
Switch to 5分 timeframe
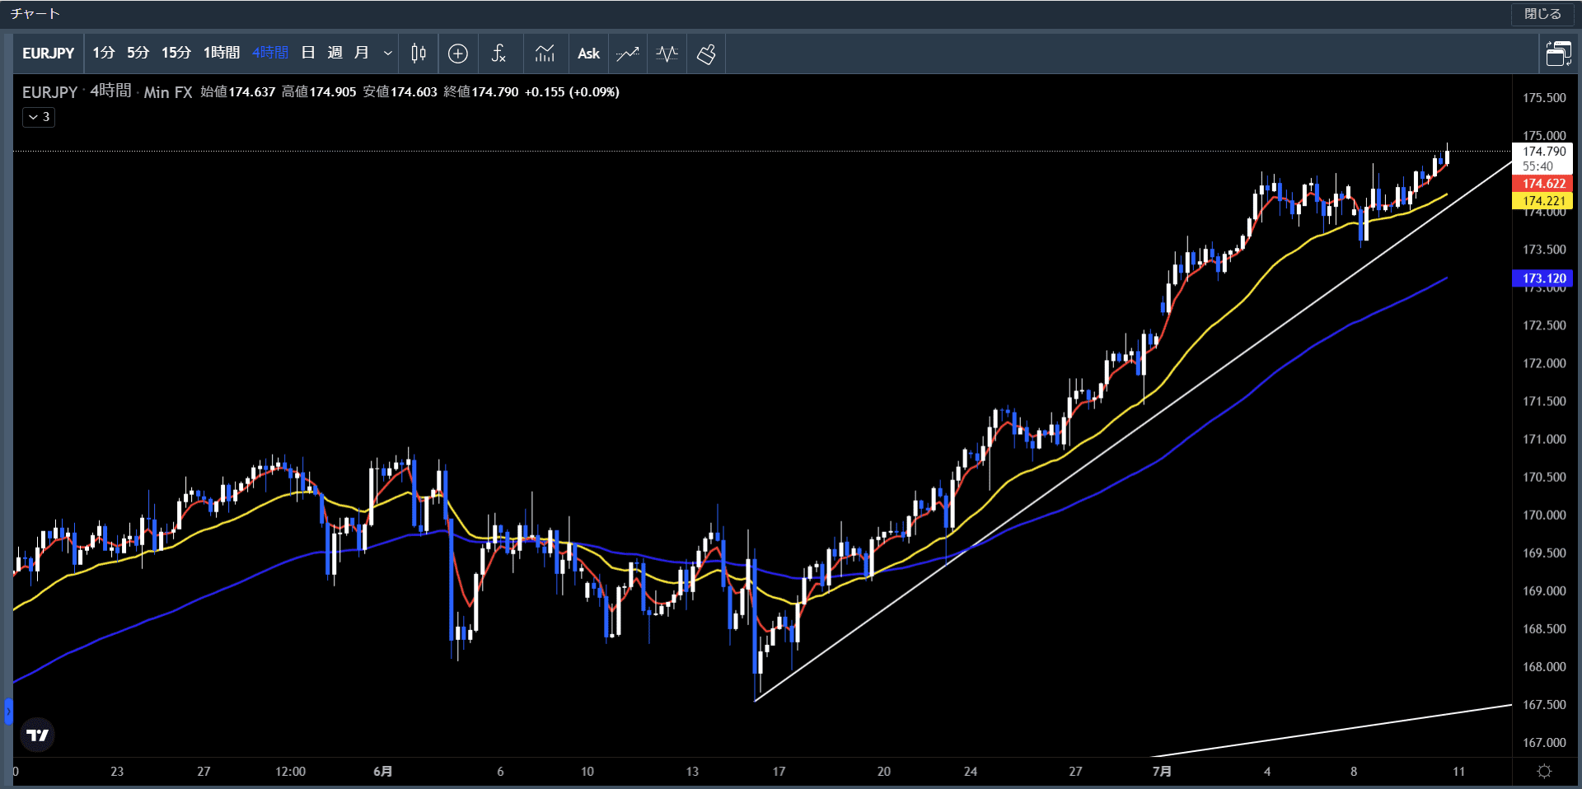coord(138,54)
